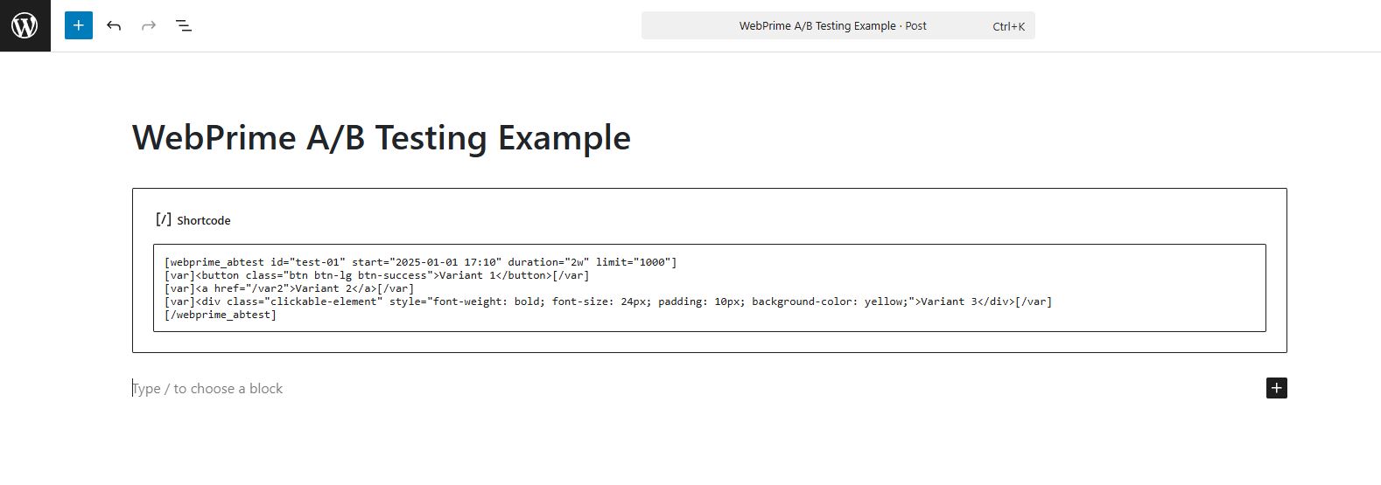Image resolution: width=1381 pixels, height=485 pixels.
Task: Click the Variant 1 button shortcode line
Action: (x=376, y=275)
